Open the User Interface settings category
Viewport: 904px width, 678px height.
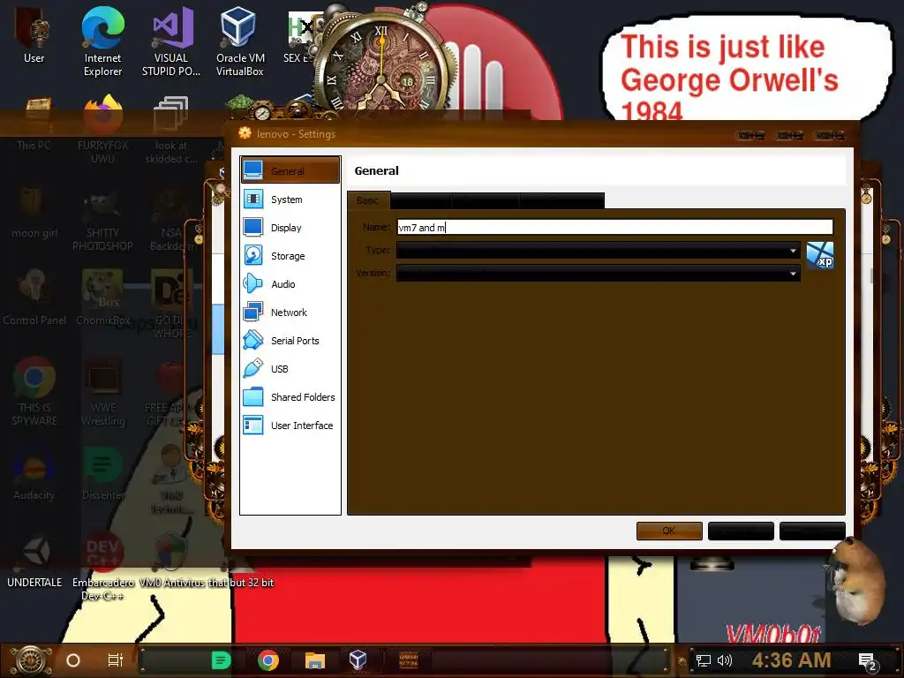[290, 426]
